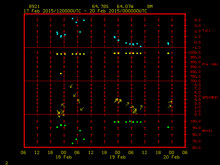Click the date range title line
The image size is (220, 165).
[85, 11]
